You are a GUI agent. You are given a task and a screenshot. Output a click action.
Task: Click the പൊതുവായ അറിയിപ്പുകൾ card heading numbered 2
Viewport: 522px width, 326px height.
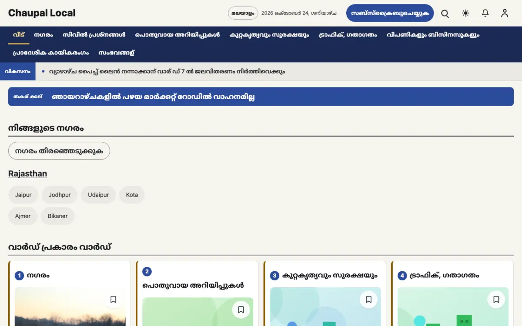(193, 286)
